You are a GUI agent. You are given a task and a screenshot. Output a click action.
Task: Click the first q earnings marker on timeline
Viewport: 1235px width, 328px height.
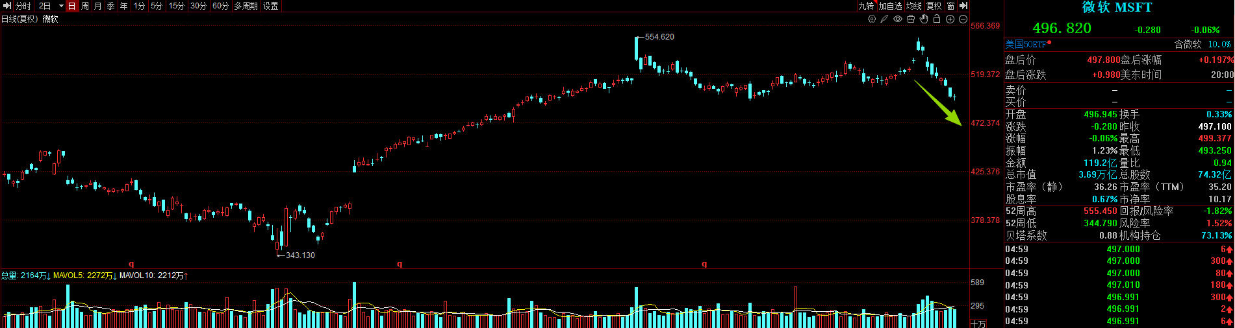(131, 264)
